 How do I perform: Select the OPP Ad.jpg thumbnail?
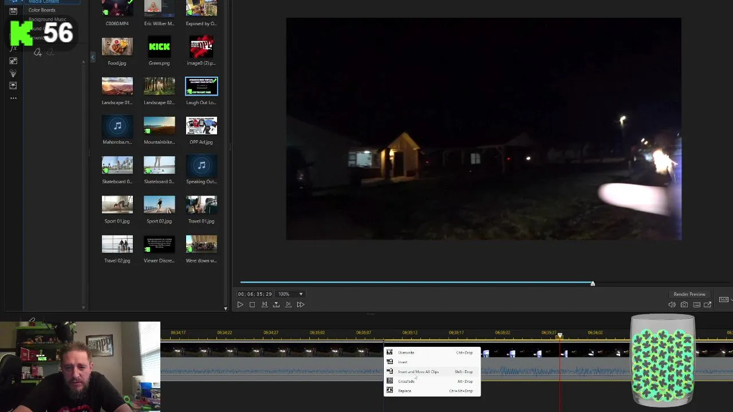(201, 126)
